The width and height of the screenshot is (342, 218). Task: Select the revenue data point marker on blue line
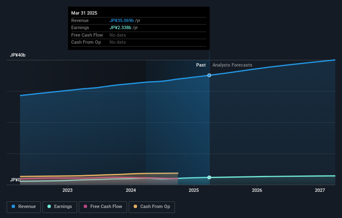209,75
